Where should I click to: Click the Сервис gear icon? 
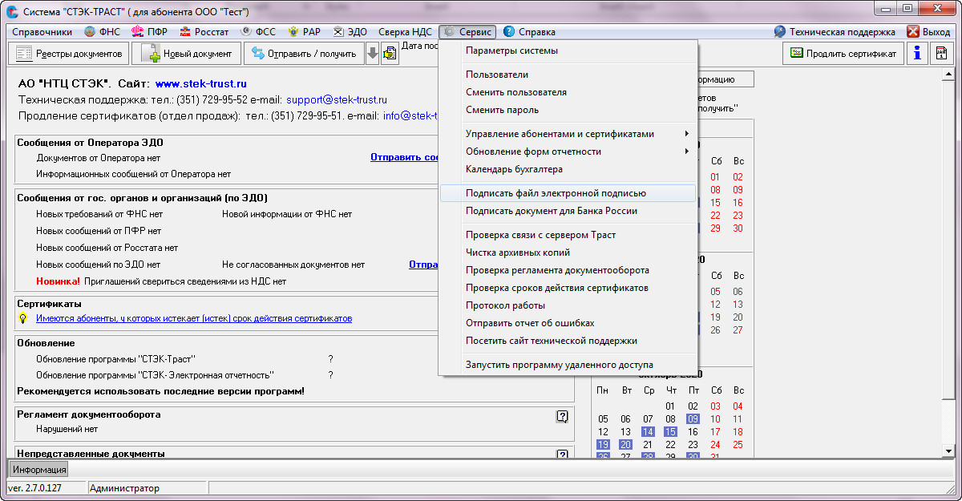pos(449,32)
